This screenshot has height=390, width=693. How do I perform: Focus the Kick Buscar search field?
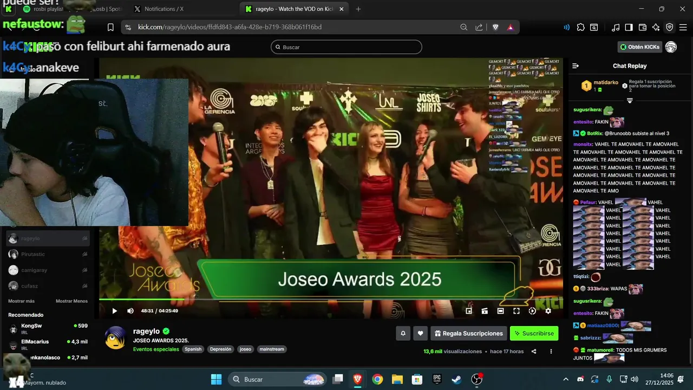[x=346, y=47]
